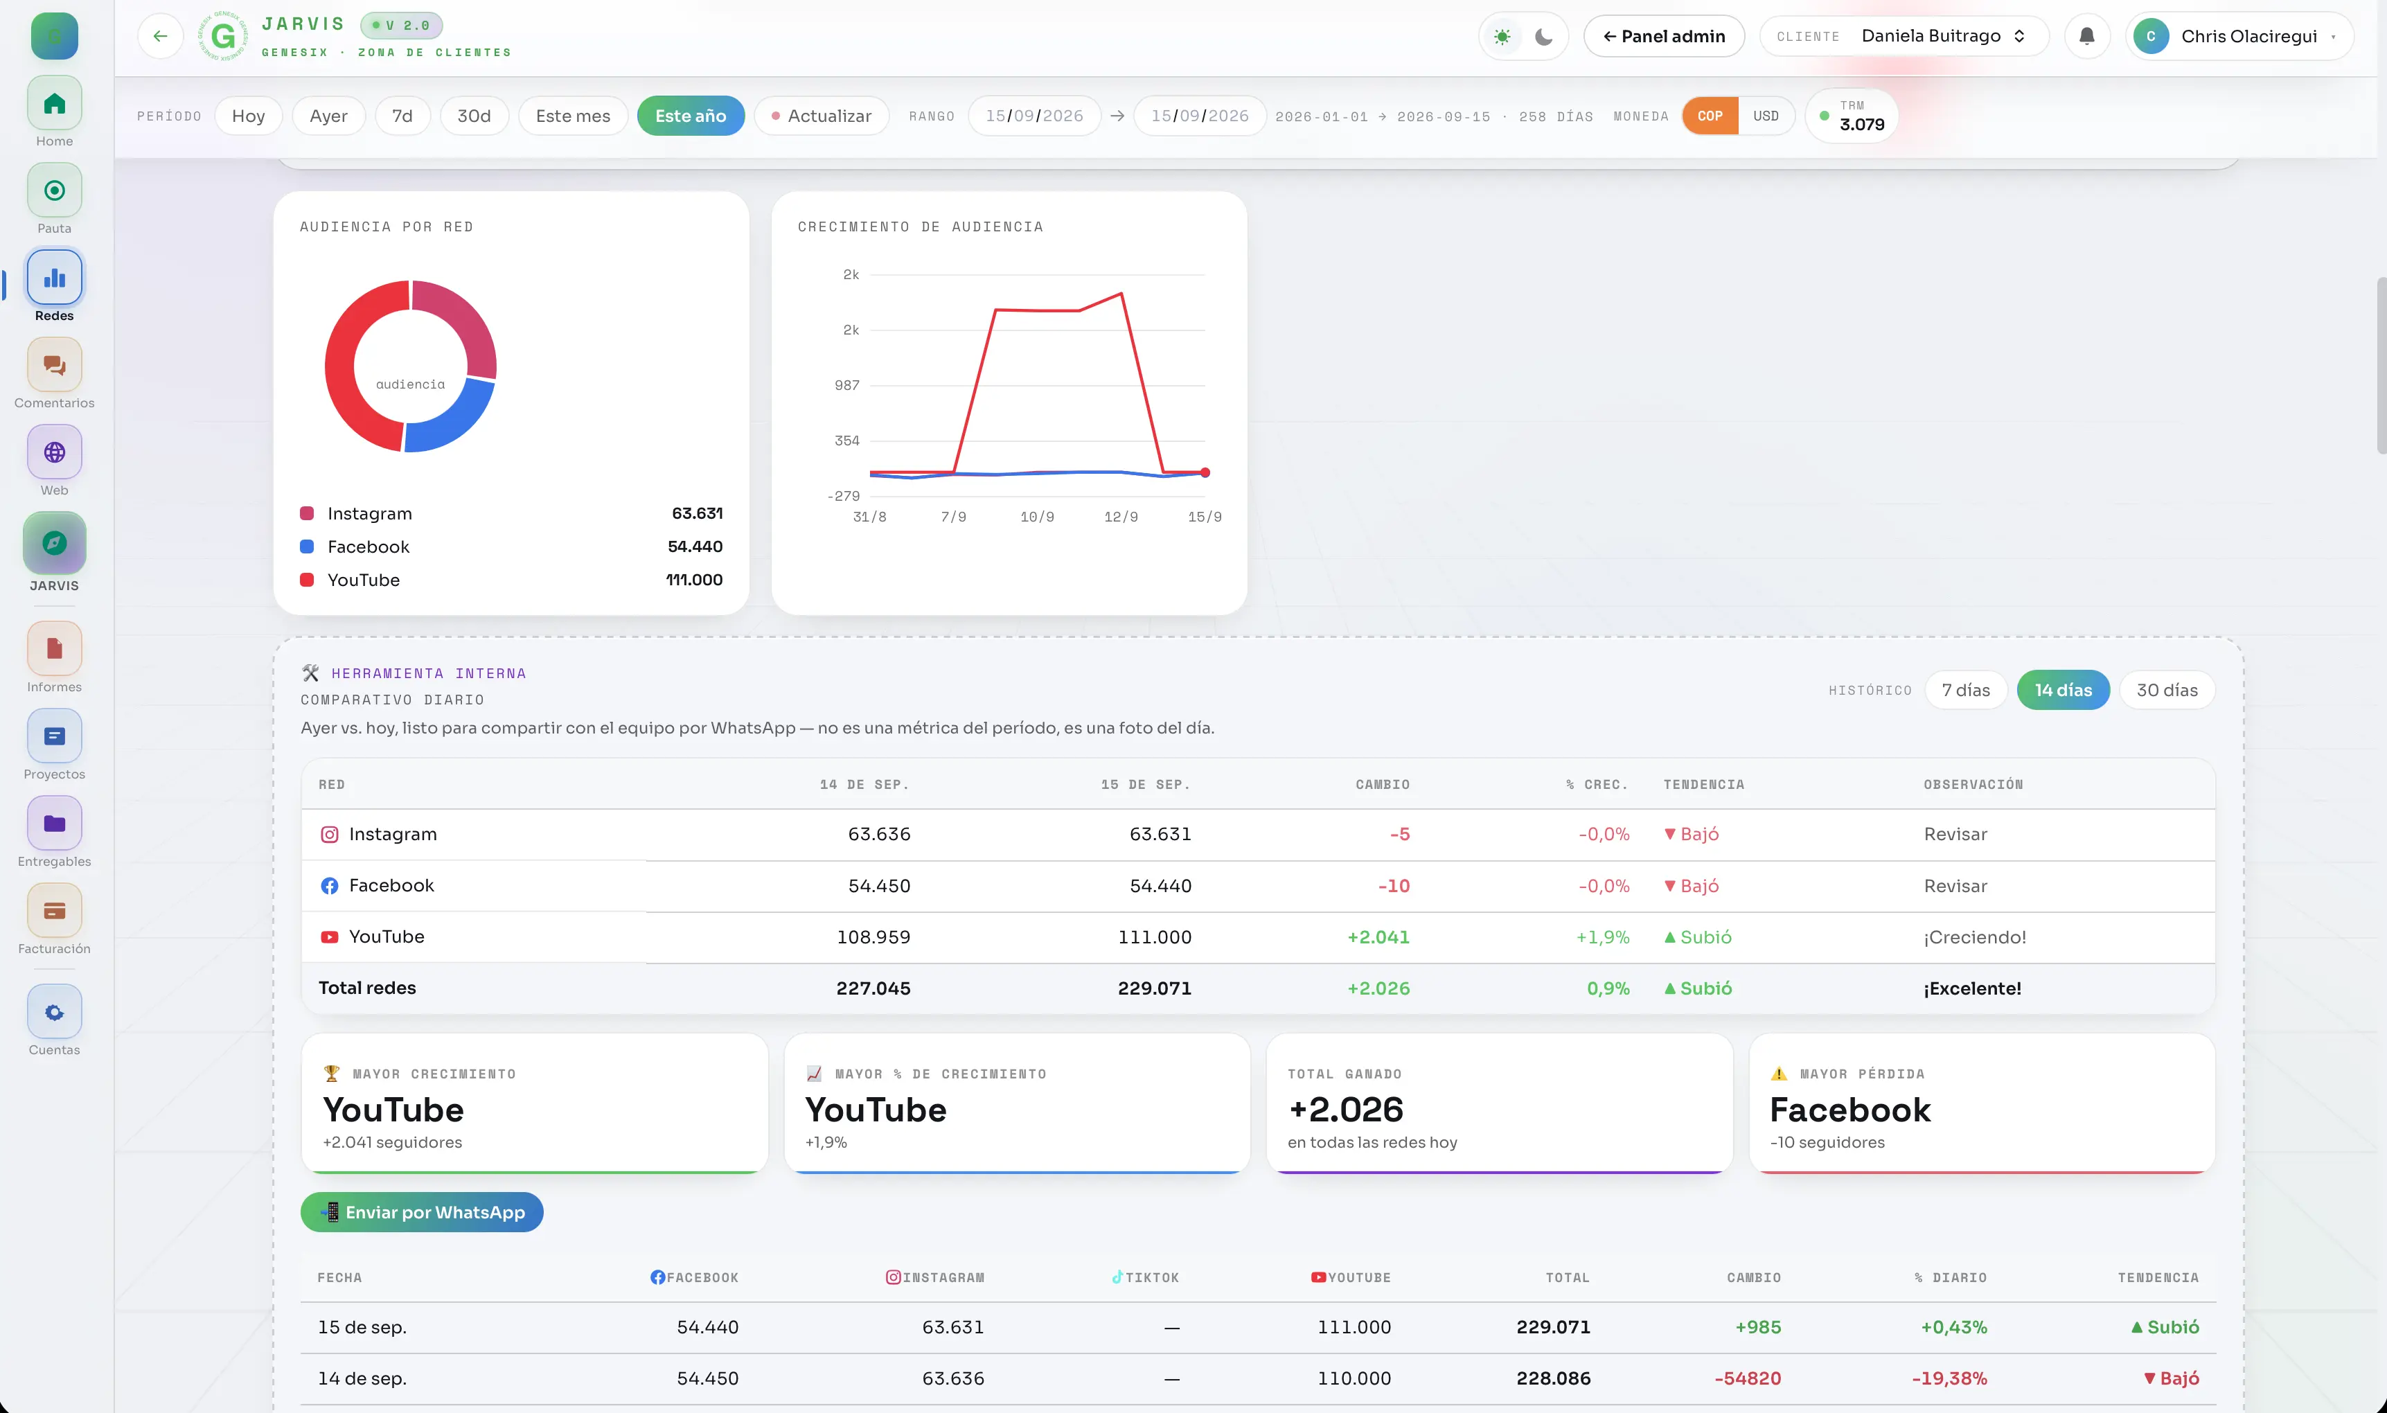Screen dimensions: 2387x1413
Task: Go to Panel admin
Action: pos(1663,36)
